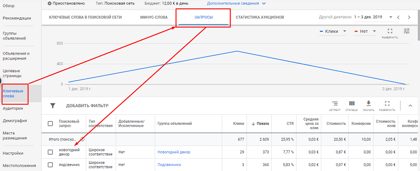420x171 pixels.
Task: Open the date range dropdown
Action: click(x=391, y=17)
